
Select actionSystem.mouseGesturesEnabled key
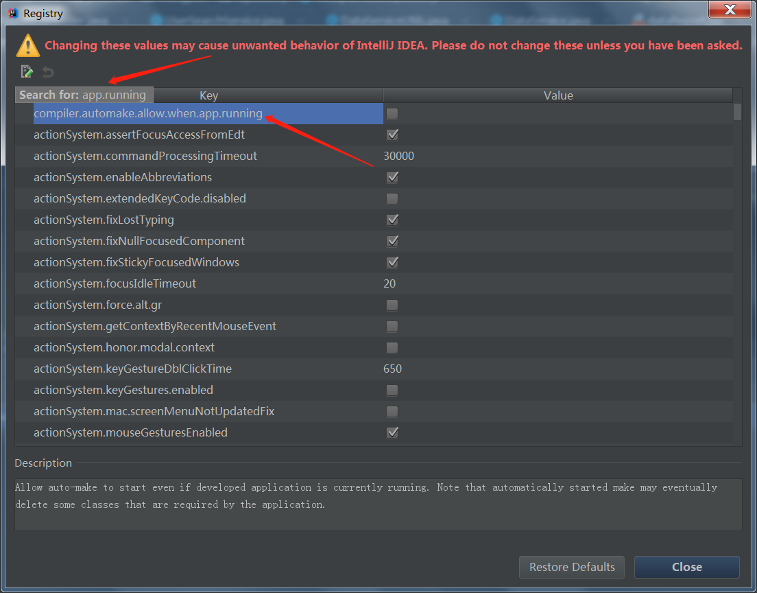tap(130, 432)
